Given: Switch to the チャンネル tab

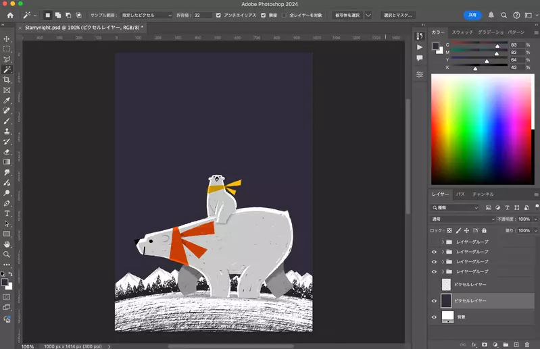Looking at the screenshot, I should (483, 194).
